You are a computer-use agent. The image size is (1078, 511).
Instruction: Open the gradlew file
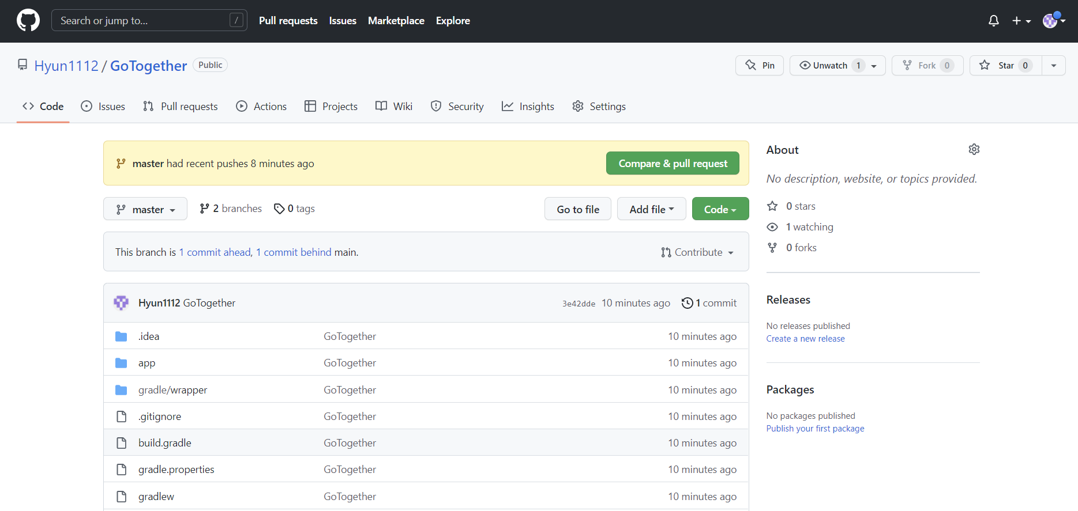156,497
